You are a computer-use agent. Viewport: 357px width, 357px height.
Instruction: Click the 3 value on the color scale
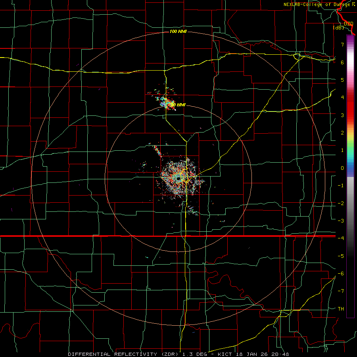pyautogui.click(x=342, y=115)
